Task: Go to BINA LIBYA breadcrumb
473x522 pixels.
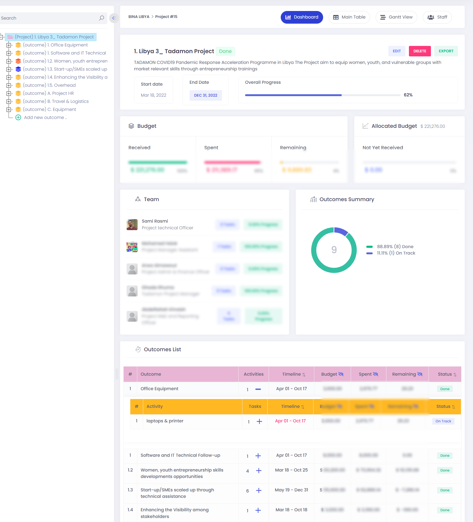Action: click(x=139, y=17)
